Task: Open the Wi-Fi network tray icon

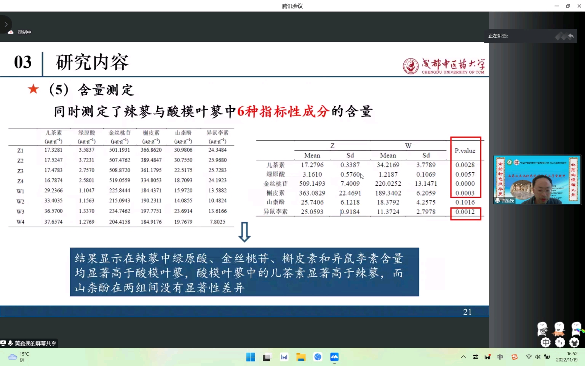Action: pos(529,357)
